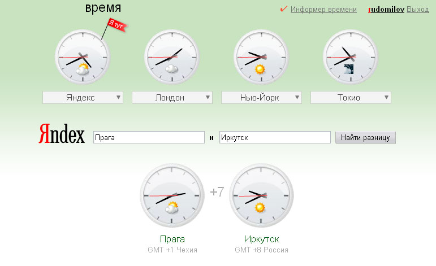Click the rudomilov username link
Image resolution: width=436 pixels, height=266 pixels.
coord(386,10)
